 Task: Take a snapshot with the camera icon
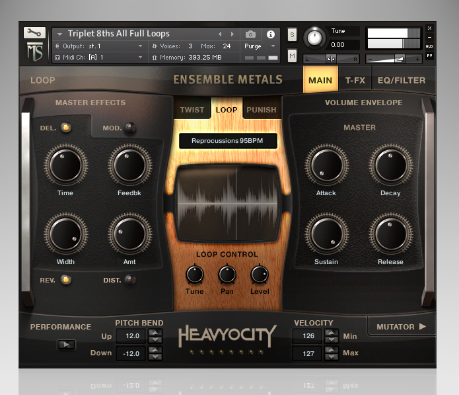tap(250, 34)
